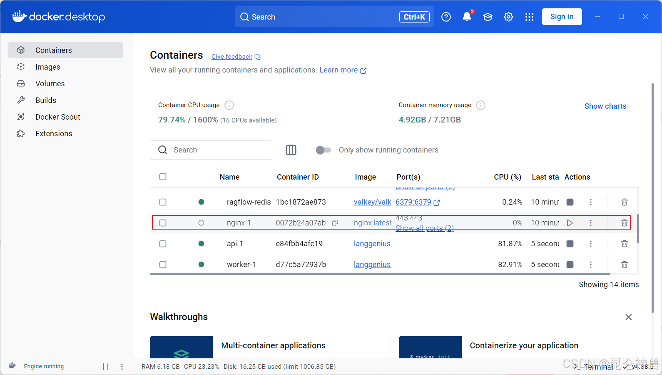Open the Terminal in status bar
662x375 pixels.
pyautogui.click(x=594, y=367)
